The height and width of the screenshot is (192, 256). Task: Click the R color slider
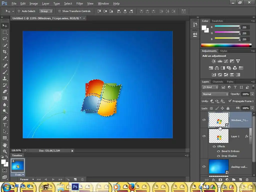click(227, 26)
